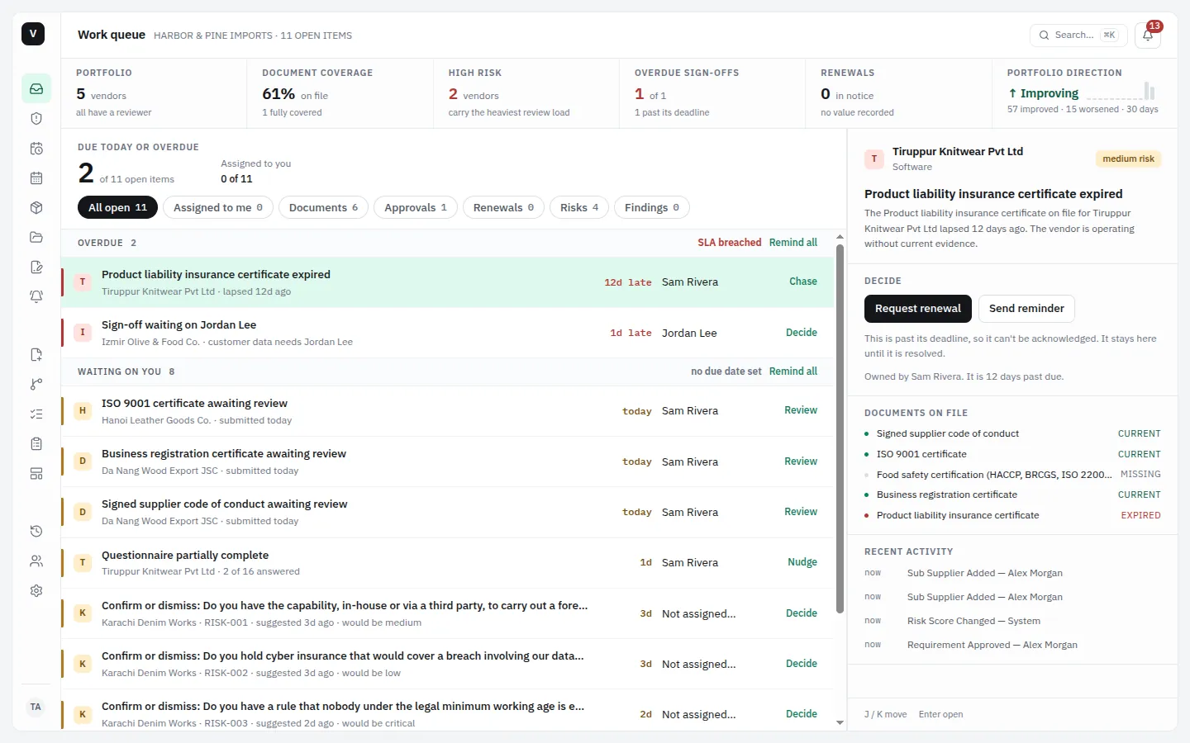Click Remind all in Waiting on you section
This screenshot has height=743, width=1190.
click(793, 371)
